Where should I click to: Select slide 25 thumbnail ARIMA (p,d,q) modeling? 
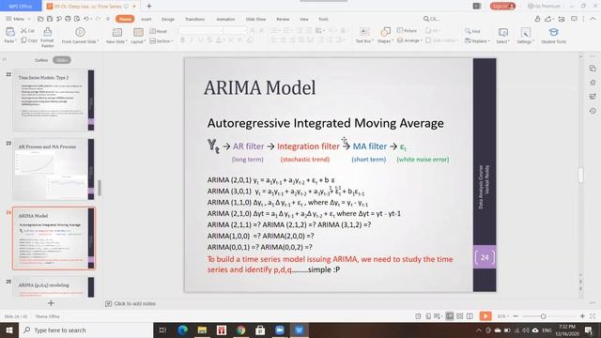(54, 287)
